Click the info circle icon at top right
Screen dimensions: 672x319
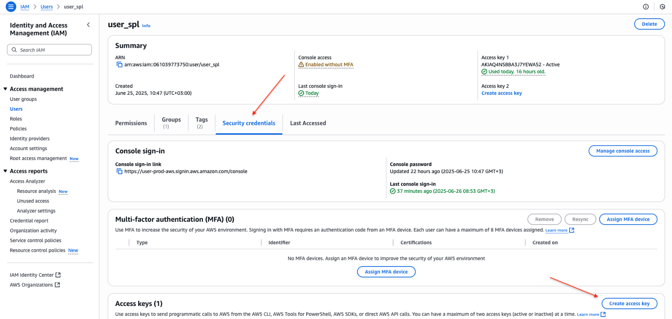coord(646,7)
